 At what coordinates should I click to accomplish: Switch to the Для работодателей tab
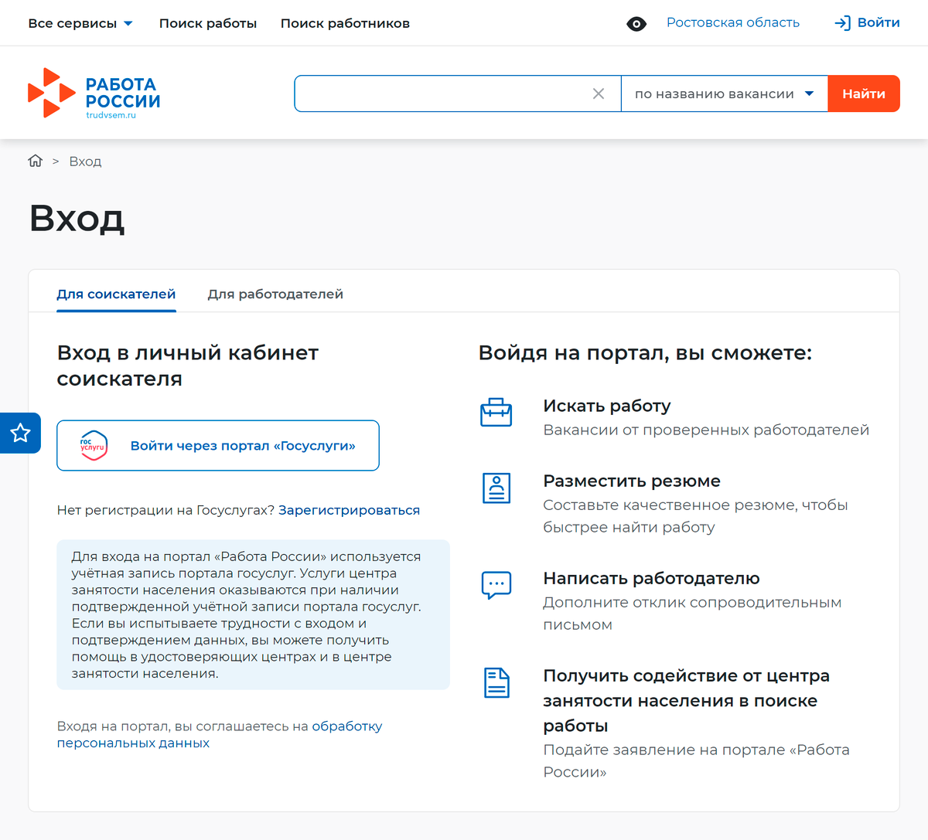[x=275, y=294]
